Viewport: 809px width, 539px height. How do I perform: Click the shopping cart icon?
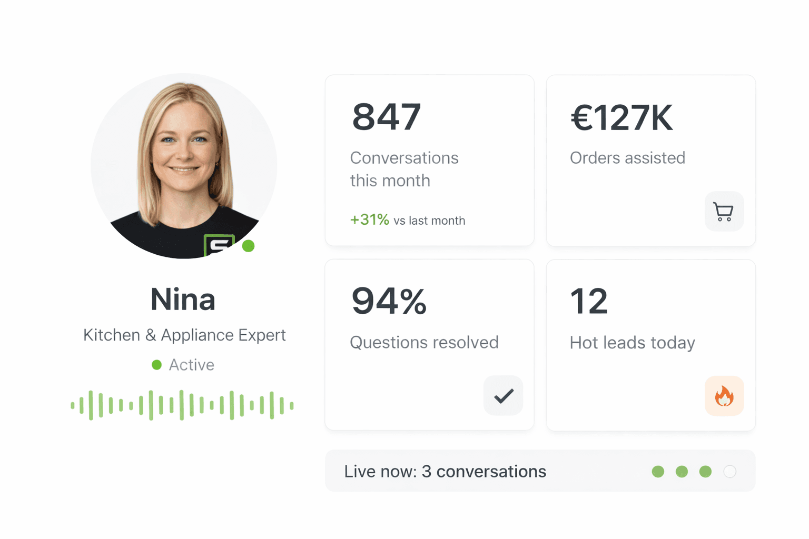tap(724, 211)
